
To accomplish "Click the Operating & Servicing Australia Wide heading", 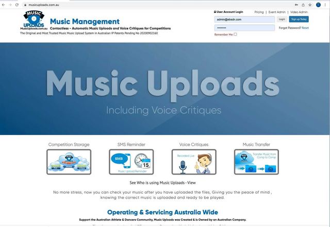I will point(162,212).
